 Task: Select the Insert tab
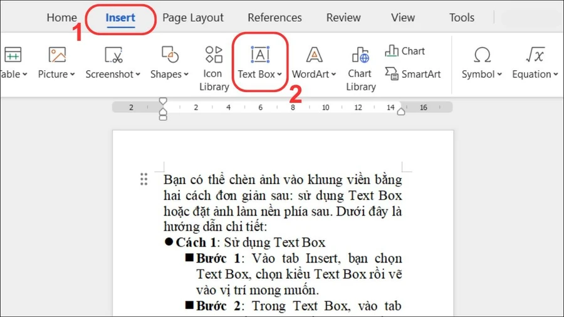pos(120,18)
